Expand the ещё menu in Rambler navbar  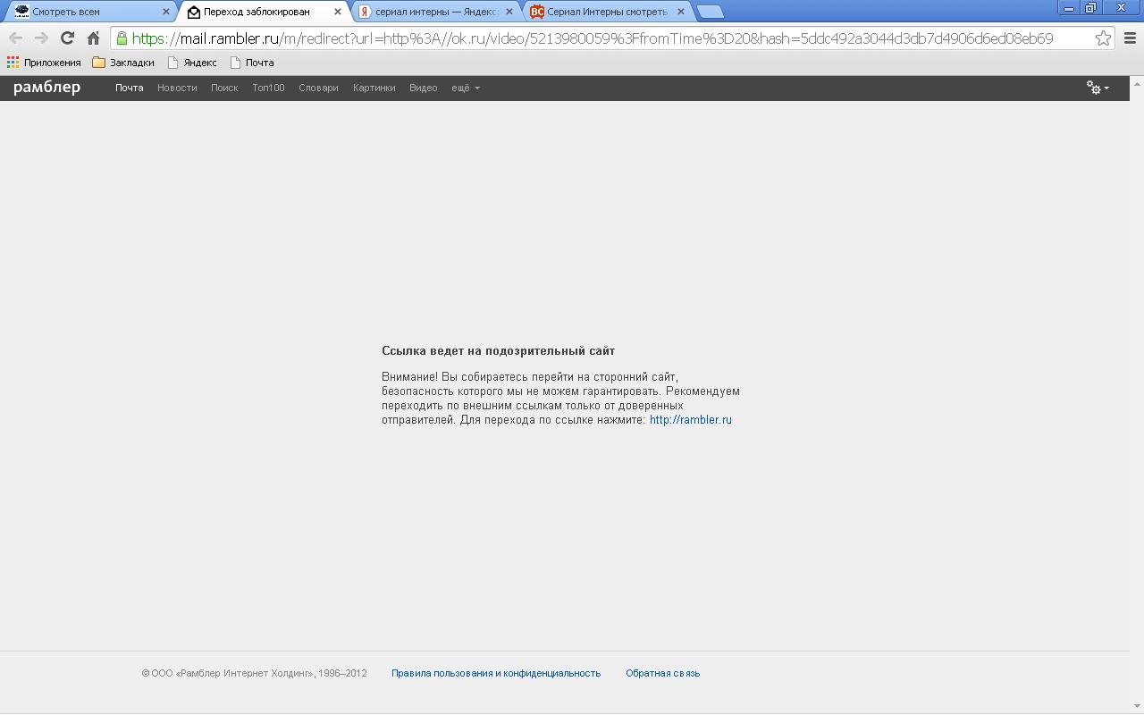click(x=465, y=88)
